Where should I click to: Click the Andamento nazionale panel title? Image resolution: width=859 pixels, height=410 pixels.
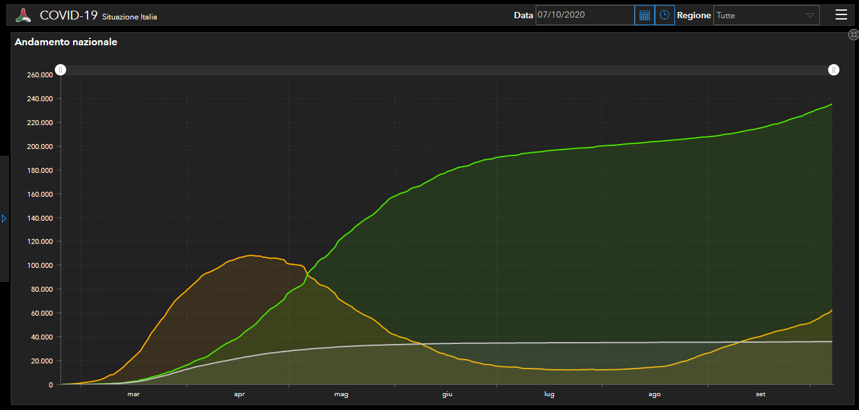point(66,42)
